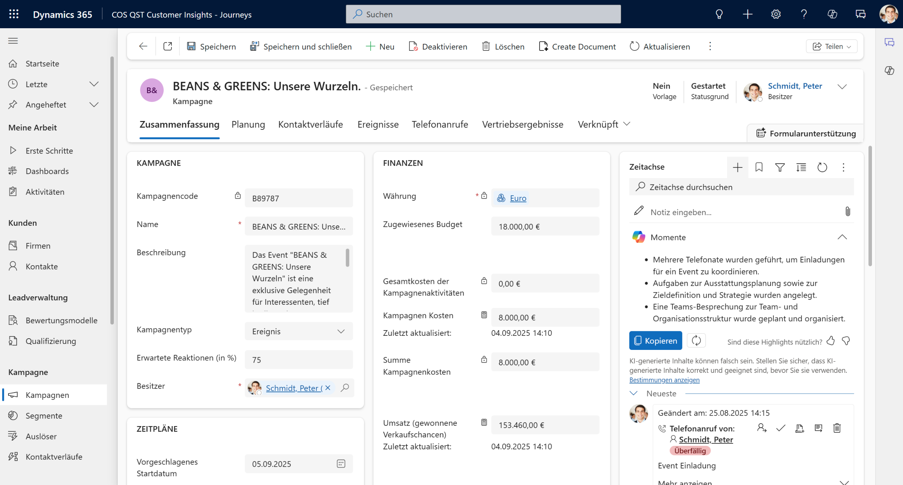Open the Vorgeschlagenes Startdatum calendar picker
This screenshot has width=903, height=485.
pos(341,464)
